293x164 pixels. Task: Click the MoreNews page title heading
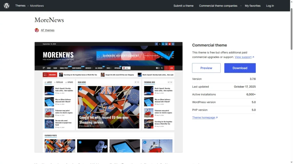coord(49,20)
